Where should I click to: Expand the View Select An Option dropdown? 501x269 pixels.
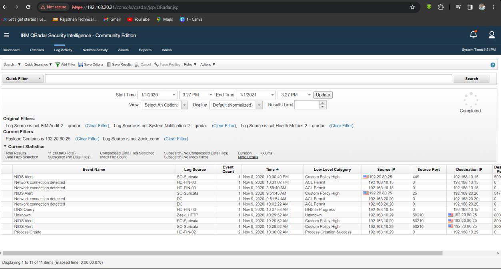pos(184,105)
